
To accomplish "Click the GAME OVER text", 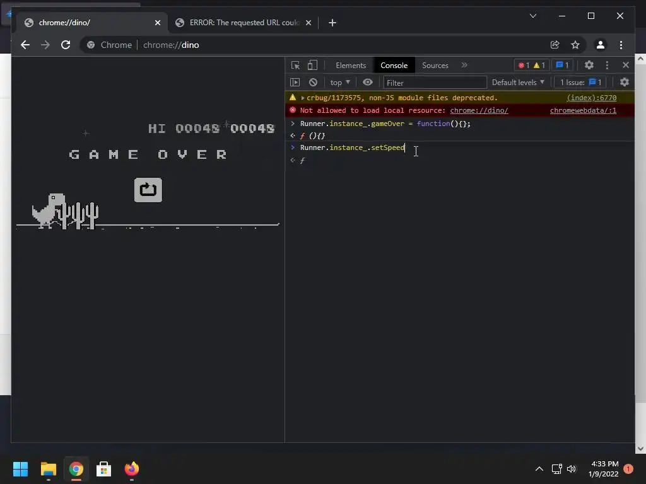I will tap(148, 155).
